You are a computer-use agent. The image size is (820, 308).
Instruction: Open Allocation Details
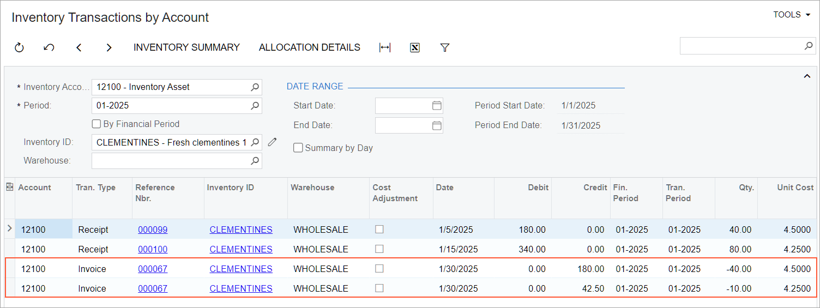[309, 47]
